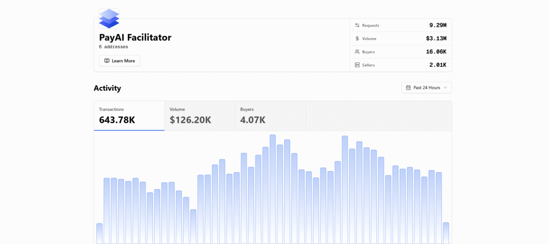Click the dollar sign icon next to Volume

(357, 38)
